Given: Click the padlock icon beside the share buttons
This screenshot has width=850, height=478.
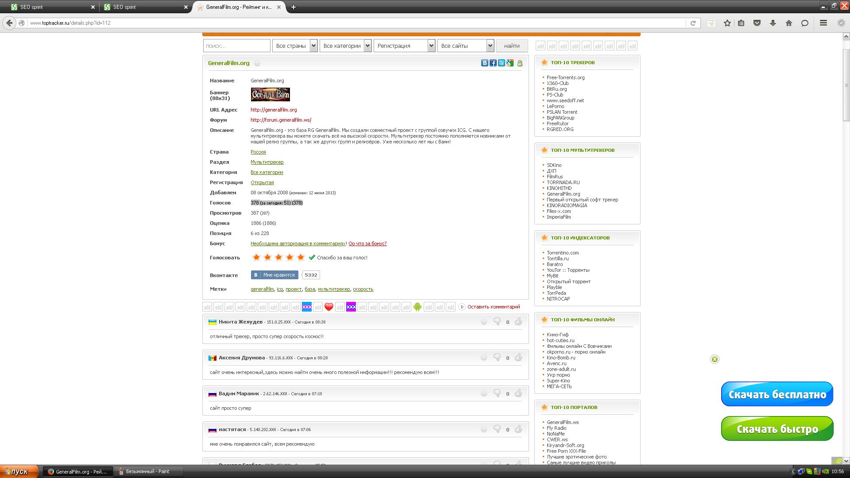Looking at the screenshot, I should coord(520,63).
